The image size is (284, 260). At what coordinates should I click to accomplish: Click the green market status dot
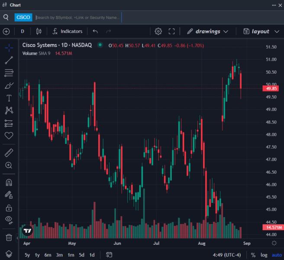[x=100, y=45]
